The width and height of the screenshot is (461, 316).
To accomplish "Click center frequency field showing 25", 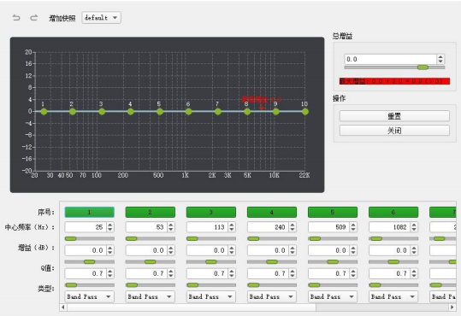I will (86, 227).
